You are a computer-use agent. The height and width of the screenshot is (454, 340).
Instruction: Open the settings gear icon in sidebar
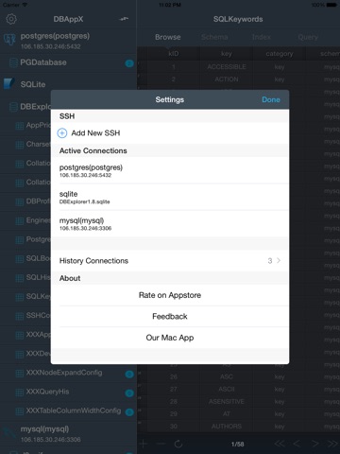(x=11, y=19)
